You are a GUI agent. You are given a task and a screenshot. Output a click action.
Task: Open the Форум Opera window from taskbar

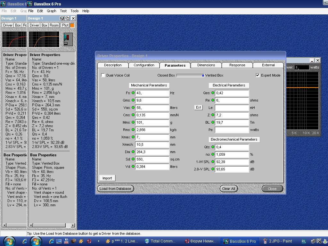click(x=201, y=241)
